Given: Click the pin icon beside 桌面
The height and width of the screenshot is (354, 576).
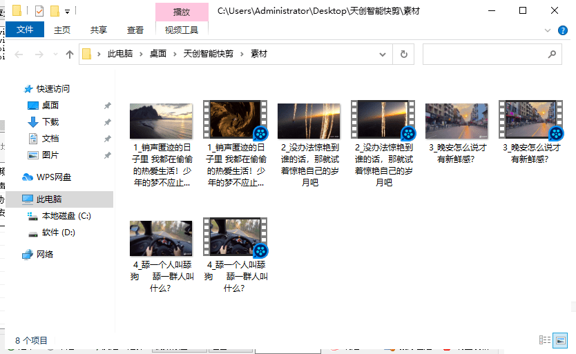Looking at the screenshot, I should pos(107,106).
